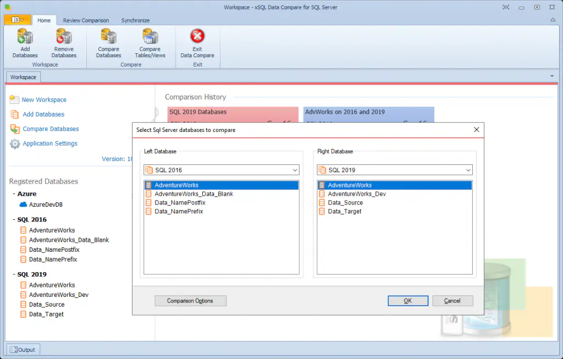Click the AzureDevDB cloud icon

click(23, 205)
